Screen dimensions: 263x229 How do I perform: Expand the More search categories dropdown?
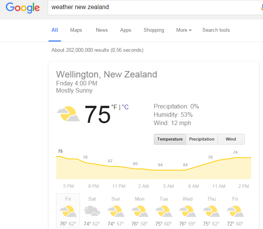tap(184, 30)
